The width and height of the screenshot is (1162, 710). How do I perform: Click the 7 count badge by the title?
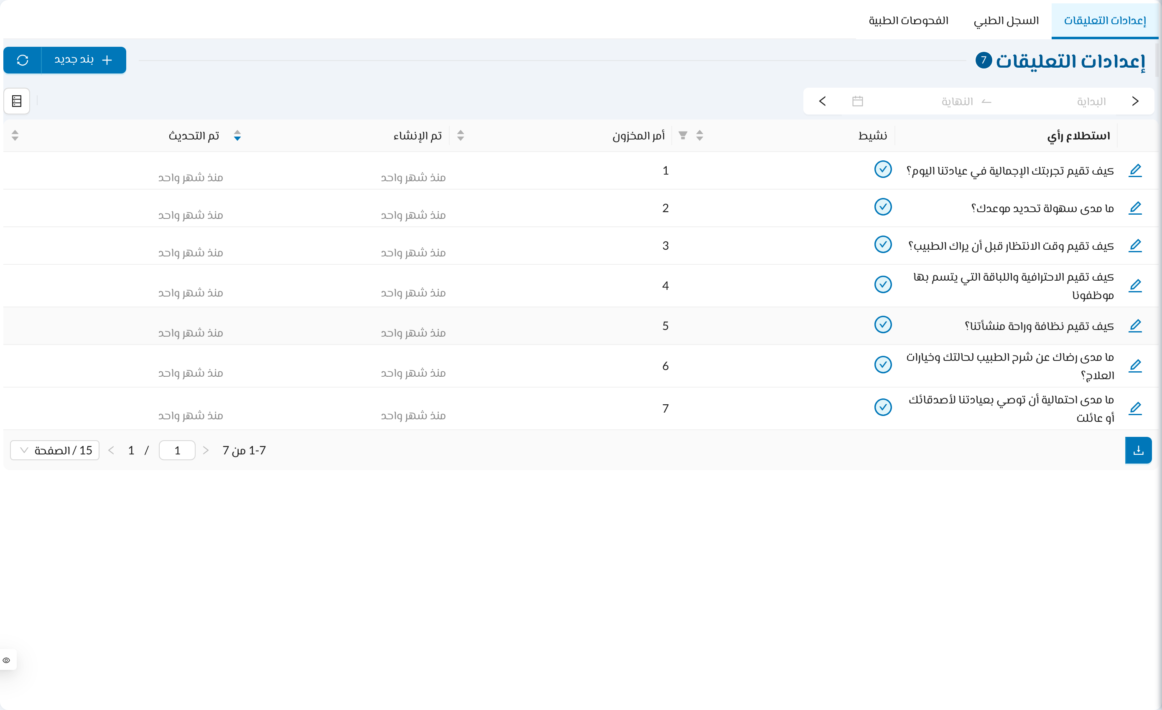coord(983,60)
